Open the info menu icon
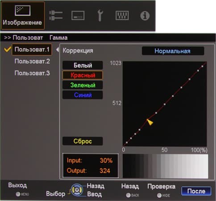Screen dimensions: 216x201 tap(145, 16)
